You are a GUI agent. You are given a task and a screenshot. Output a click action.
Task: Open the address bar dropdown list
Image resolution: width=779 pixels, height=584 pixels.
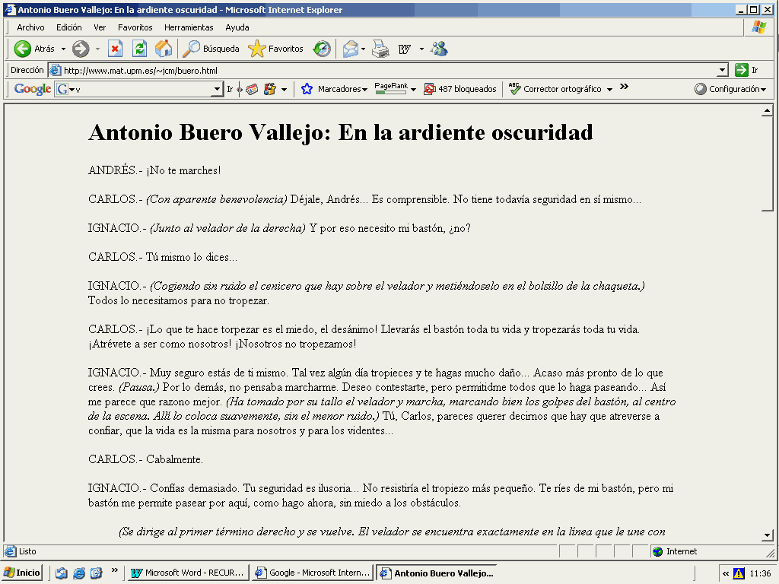point(723,71)
